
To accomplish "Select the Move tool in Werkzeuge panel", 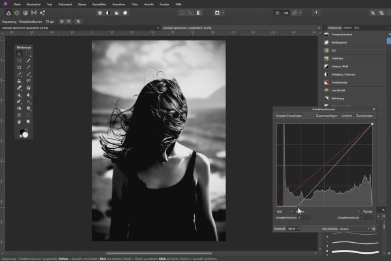I will point(19,54).
